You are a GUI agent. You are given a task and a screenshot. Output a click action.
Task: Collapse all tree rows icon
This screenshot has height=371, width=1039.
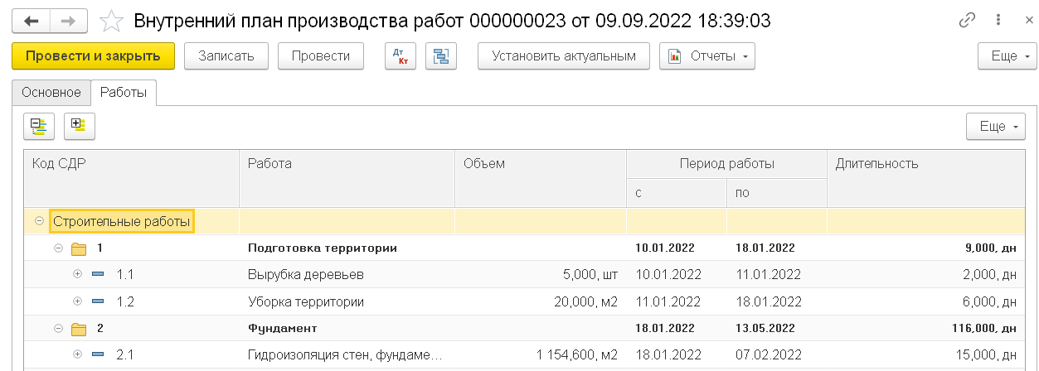39,126
